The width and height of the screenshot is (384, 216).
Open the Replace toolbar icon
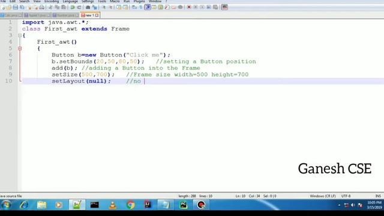95,7
